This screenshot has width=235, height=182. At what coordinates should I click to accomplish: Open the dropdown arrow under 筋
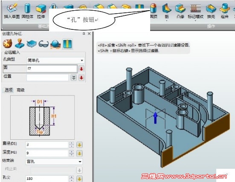(x=167, y=21)
